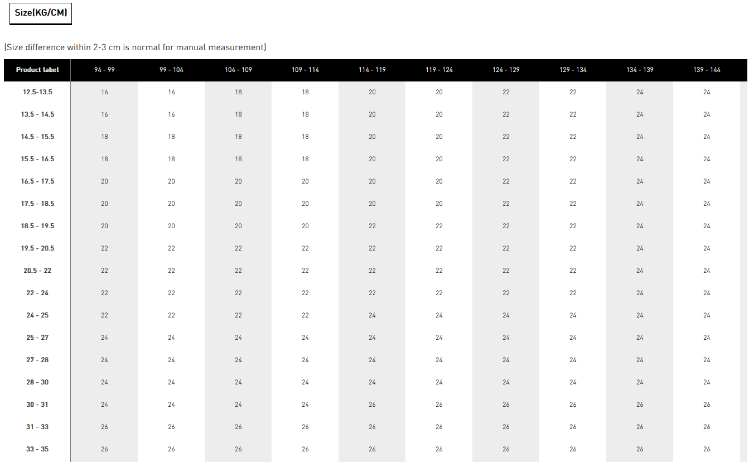Image resolution: width=749 pixels, height=462 pixels.
Task: Click 12.5-13.5 row value under 94 - 99
Action: (104, 92)
